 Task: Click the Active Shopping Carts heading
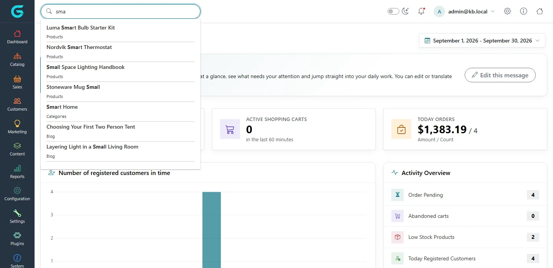click(x=276, y=119)
